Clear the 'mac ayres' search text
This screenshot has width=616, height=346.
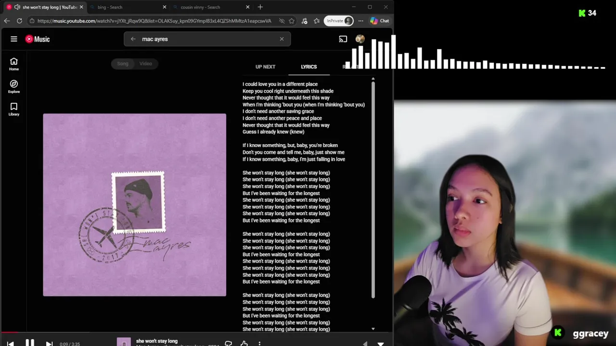point(282,39)
